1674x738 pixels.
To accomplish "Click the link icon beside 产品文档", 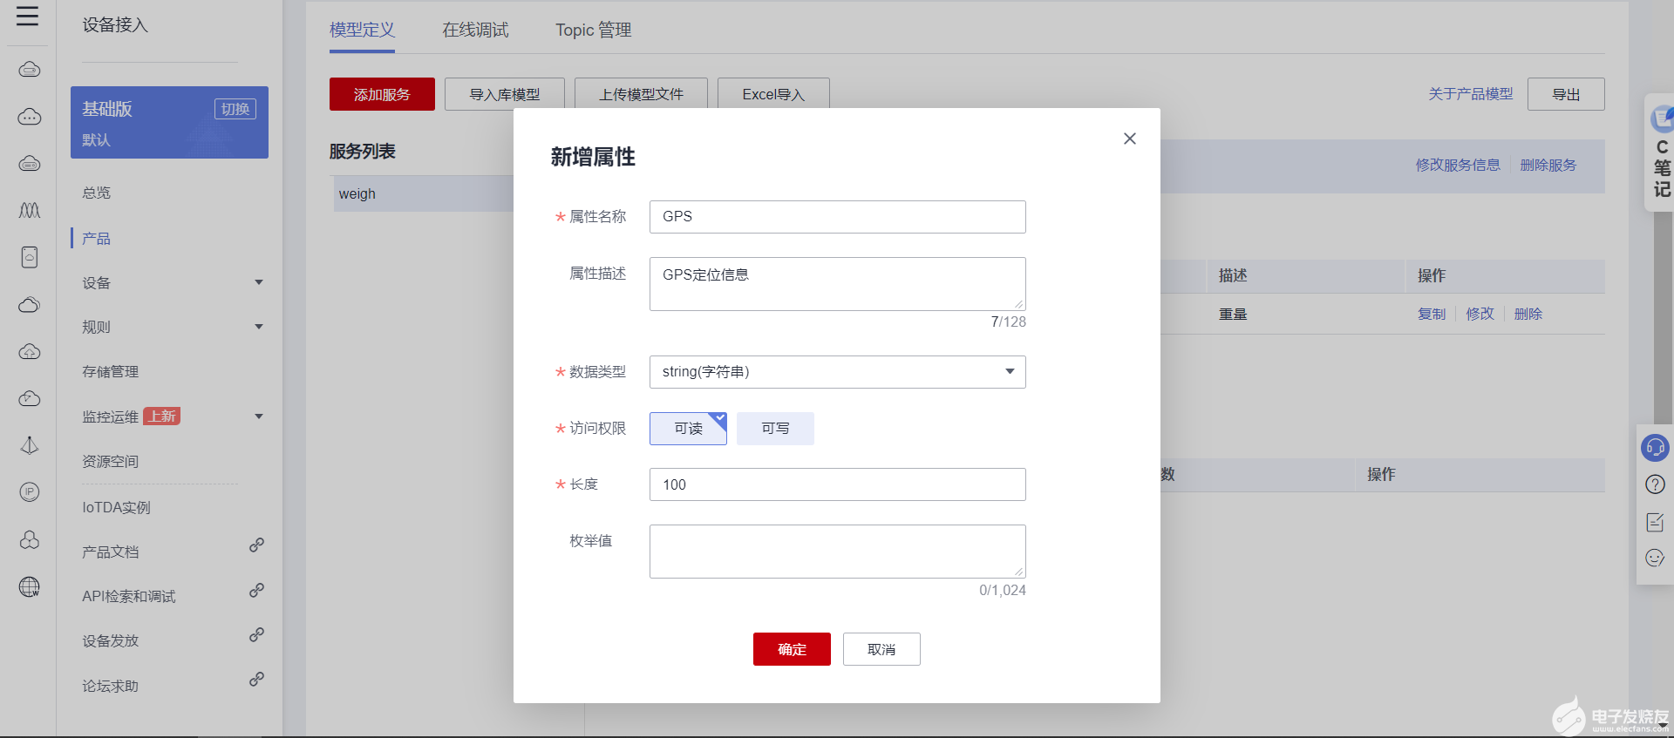I will click(256, 545).
